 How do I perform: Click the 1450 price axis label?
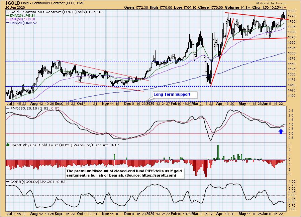coord(292,85)
